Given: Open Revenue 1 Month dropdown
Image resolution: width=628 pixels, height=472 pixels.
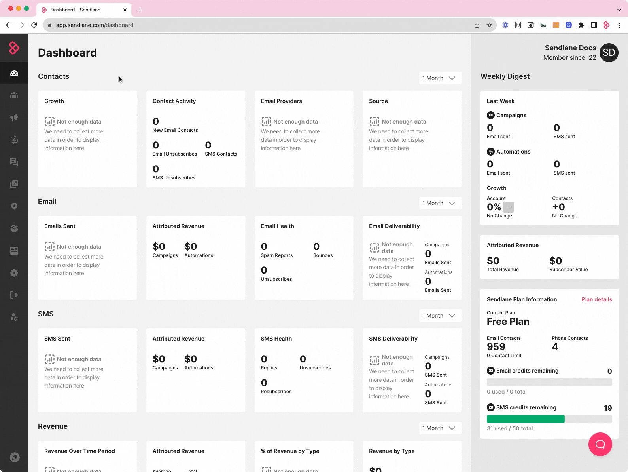Looking at the screenshot, I should [x=440, y=428].
